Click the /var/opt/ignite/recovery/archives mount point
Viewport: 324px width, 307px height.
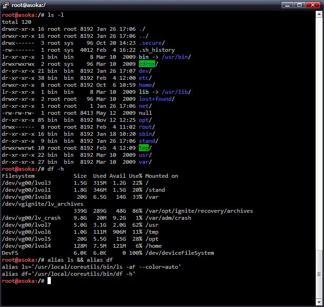199,211
